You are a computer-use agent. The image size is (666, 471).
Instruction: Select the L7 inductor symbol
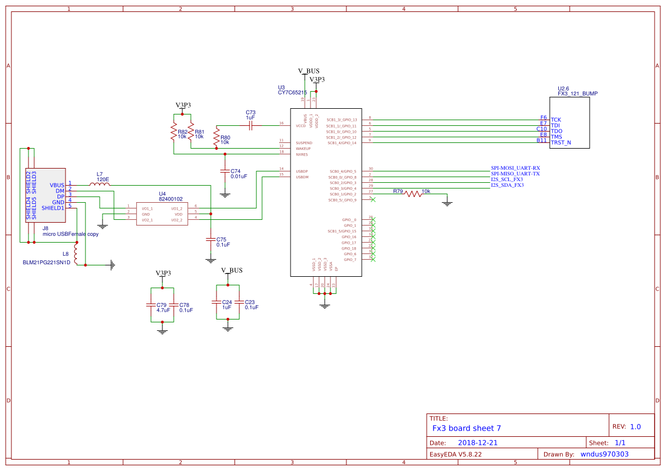(x=99, y=185)
